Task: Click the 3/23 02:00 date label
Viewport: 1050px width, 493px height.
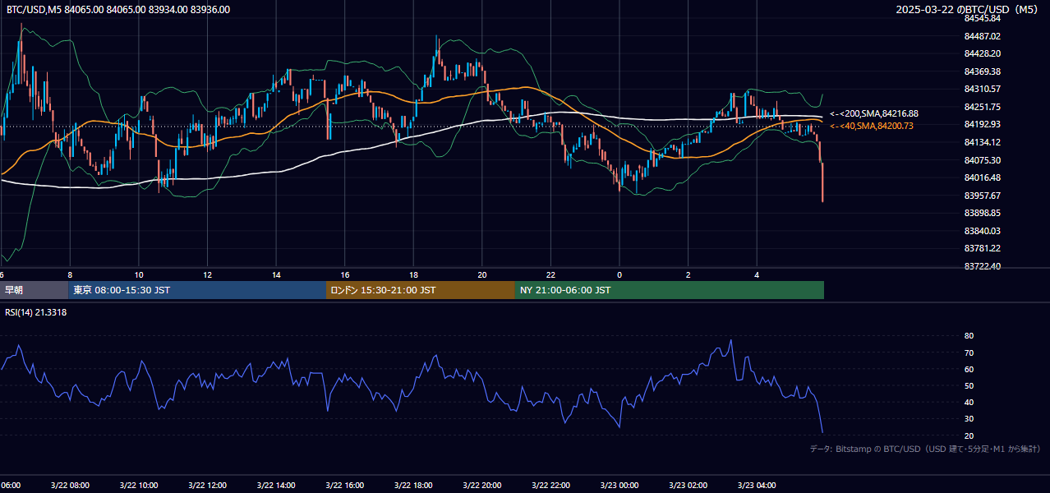Action: (687, 486)
